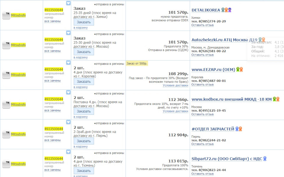Open 'Условия доставки' link in www.EEZAP.ru row
This screenshot has width=284, height=177.
coord(175,85)
